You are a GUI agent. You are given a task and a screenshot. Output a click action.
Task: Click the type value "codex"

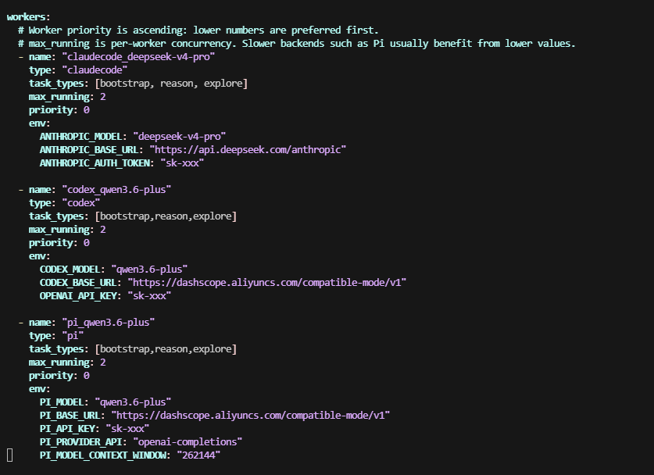coord(81,203)
